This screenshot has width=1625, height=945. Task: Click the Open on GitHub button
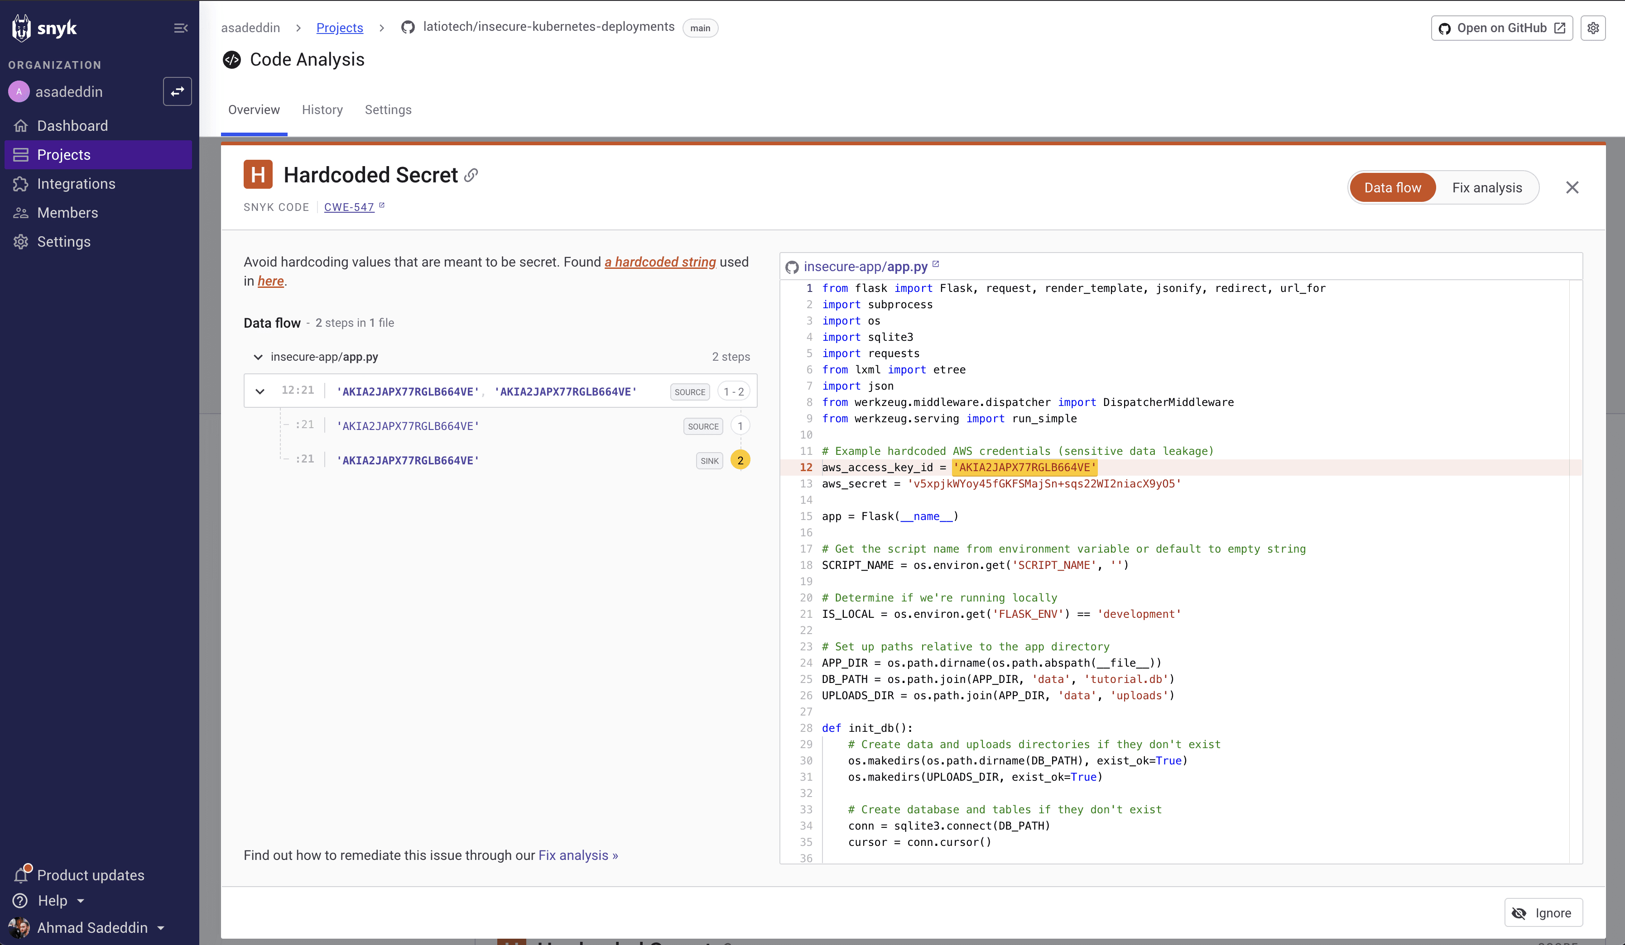[x=1501, y=28]
